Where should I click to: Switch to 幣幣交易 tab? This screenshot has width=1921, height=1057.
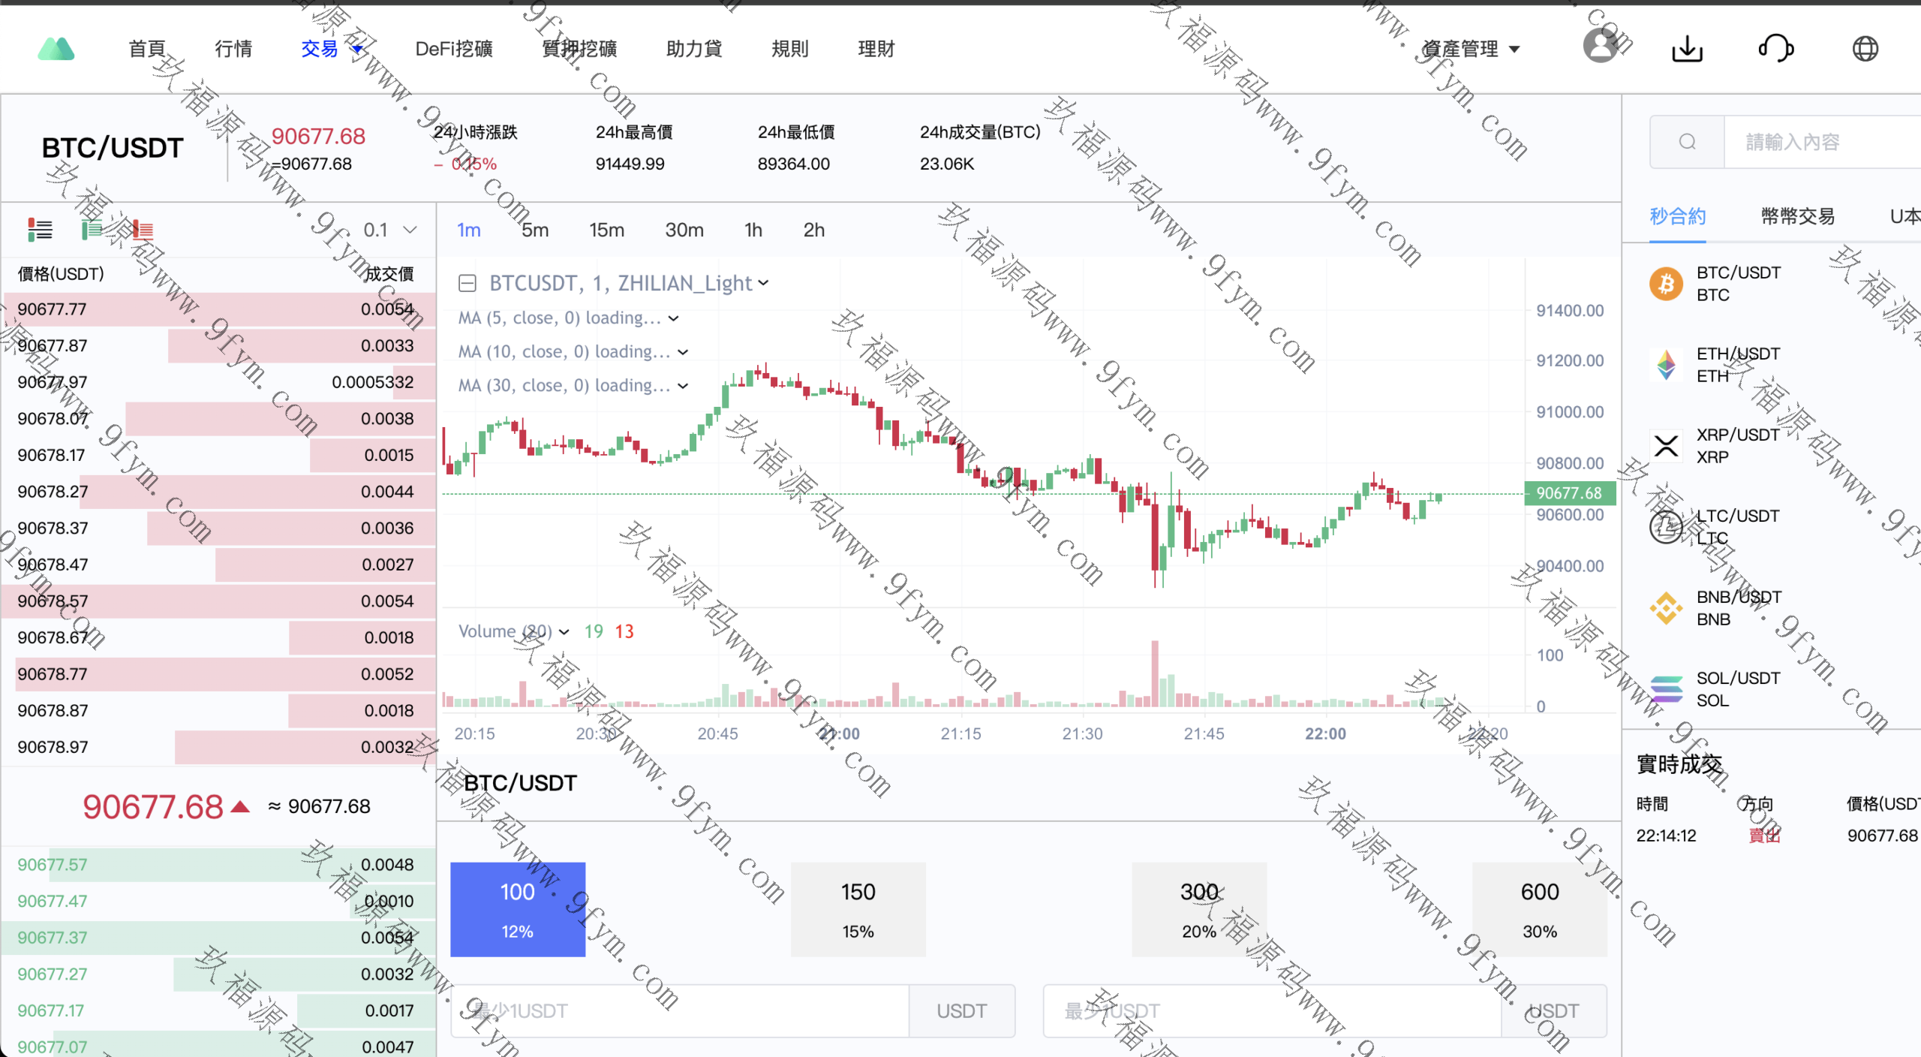[1797, 217]
